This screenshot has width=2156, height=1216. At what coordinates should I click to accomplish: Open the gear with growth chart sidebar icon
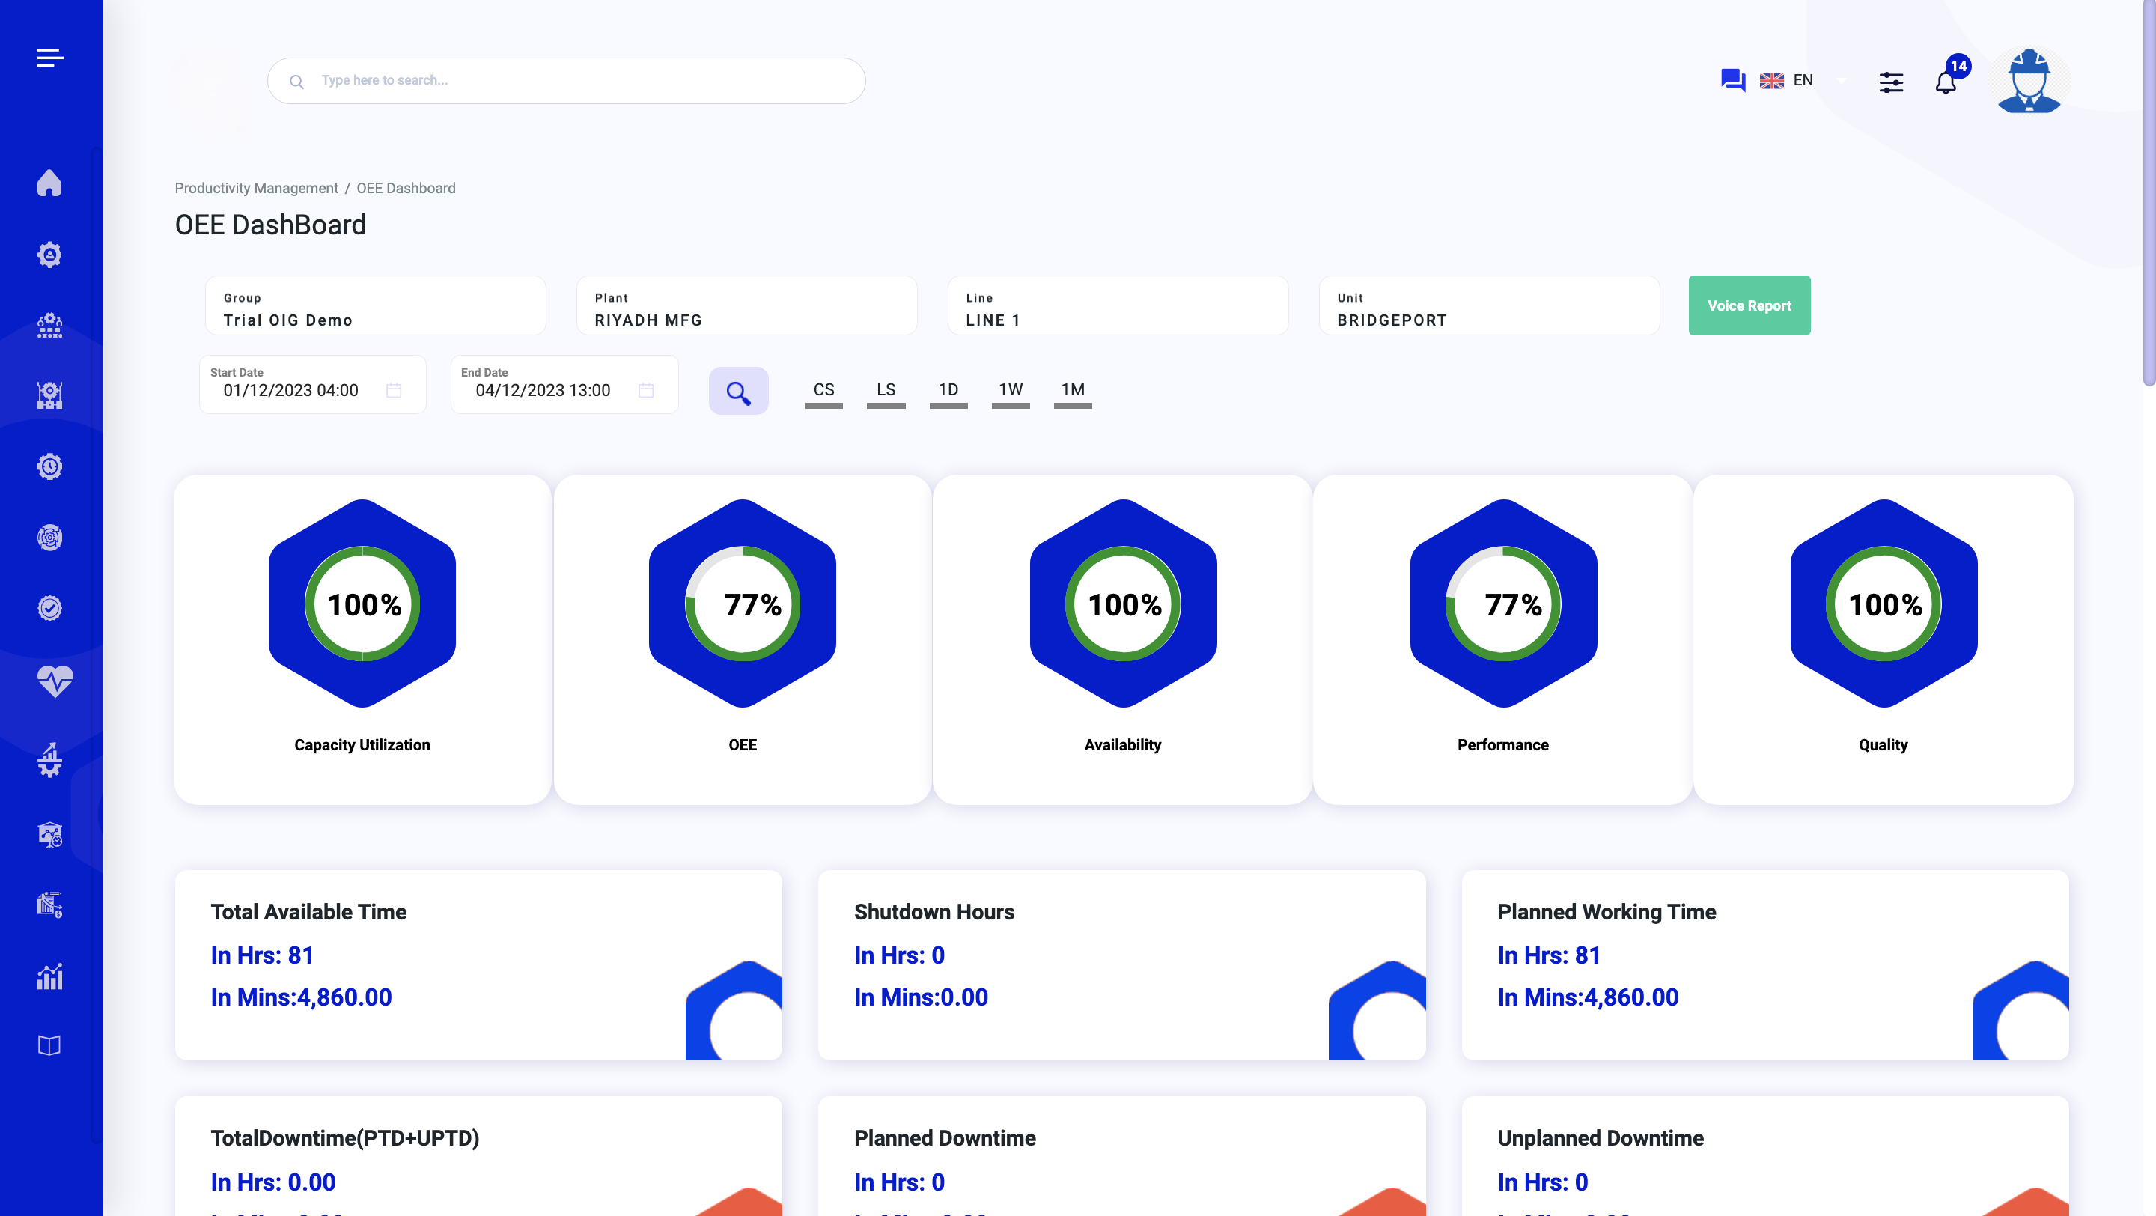tap(49, 760)
